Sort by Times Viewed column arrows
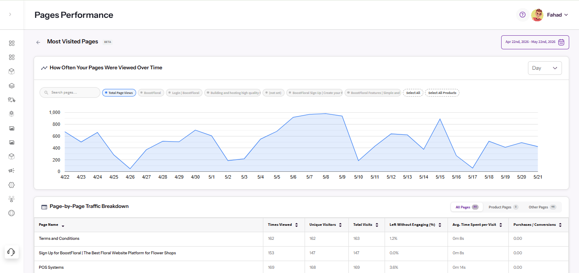 [297, 225]
